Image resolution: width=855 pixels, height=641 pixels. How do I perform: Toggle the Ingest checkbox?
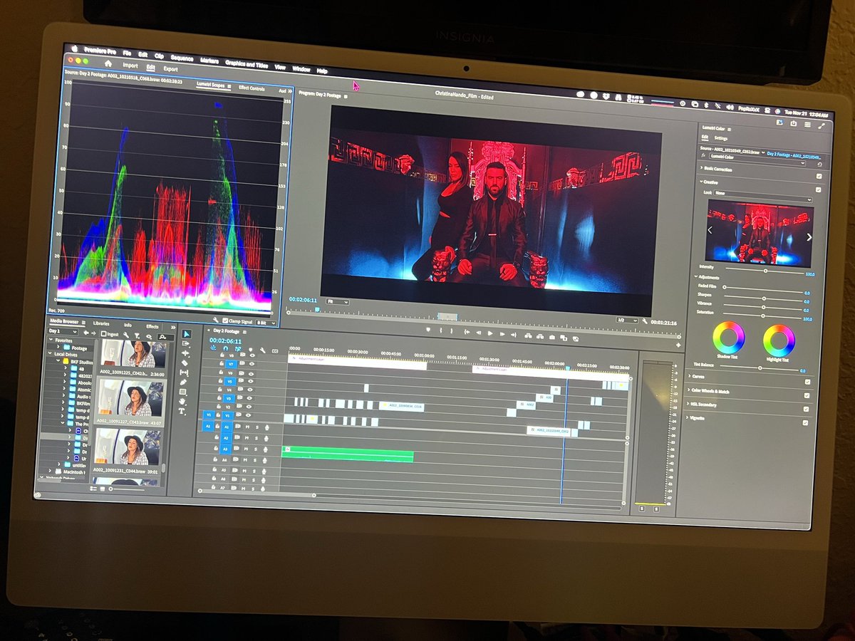point(103,334)
